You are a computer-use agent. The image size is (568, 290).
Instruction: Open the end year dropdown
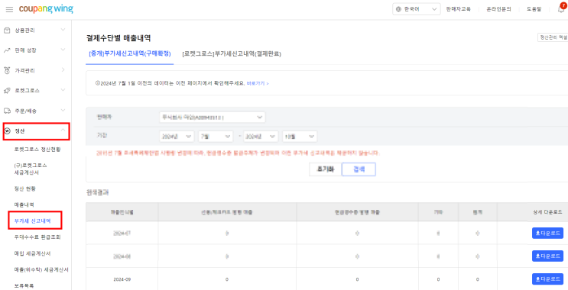click(x=261, y=137)
